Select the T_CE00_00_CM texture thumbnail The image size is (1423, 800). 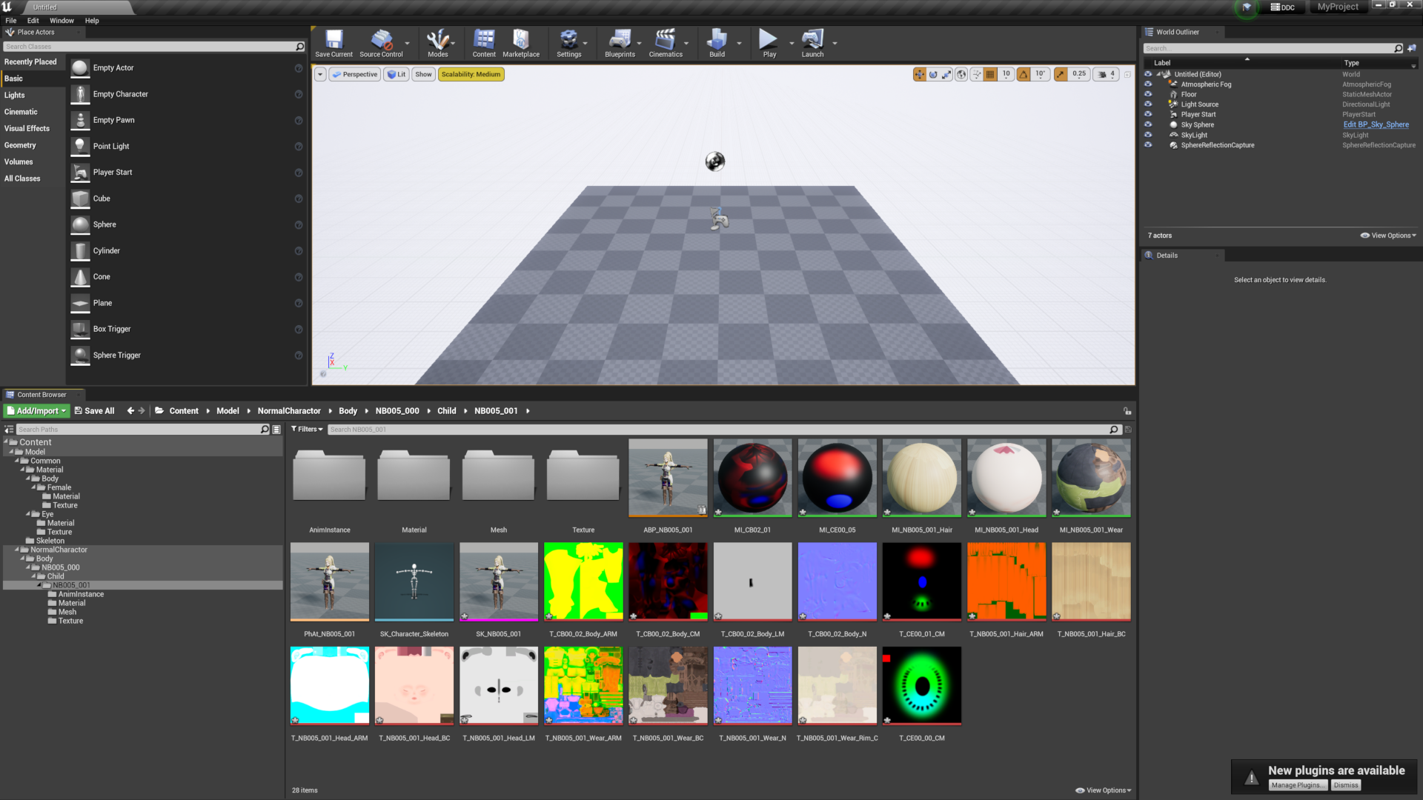(x=921, y=686)
